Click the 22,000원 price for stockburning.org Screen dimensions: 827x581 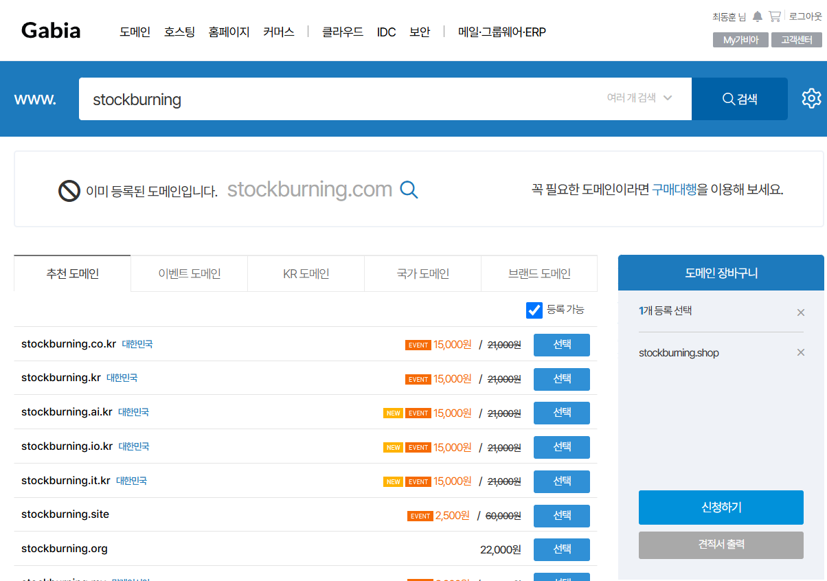(x=501, y=549)
